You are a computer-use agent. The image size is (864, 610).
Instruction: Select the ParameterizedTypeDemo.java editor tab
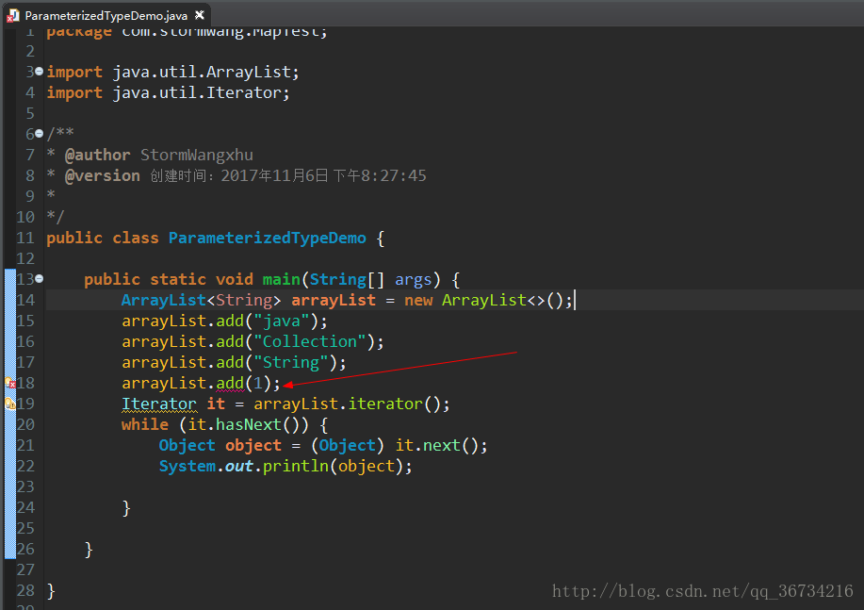pyautogui.click(x=106, y=15)
